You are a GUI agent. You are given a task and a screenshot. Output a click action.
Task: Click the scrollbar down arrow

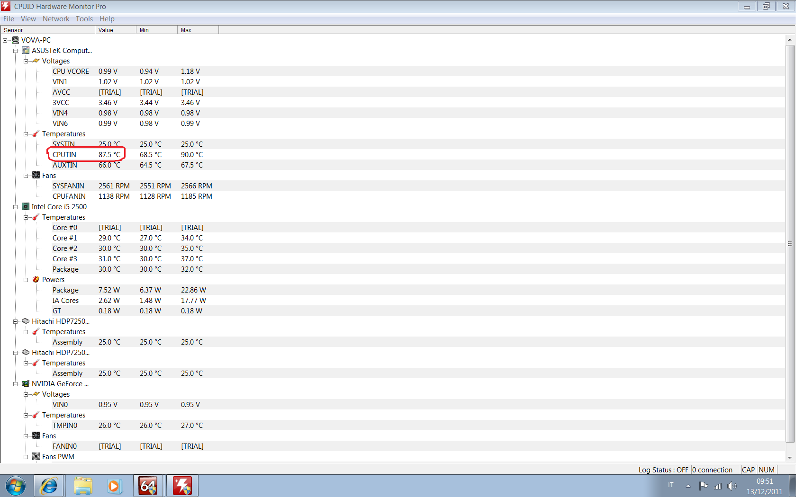click(x=789, y=458)
